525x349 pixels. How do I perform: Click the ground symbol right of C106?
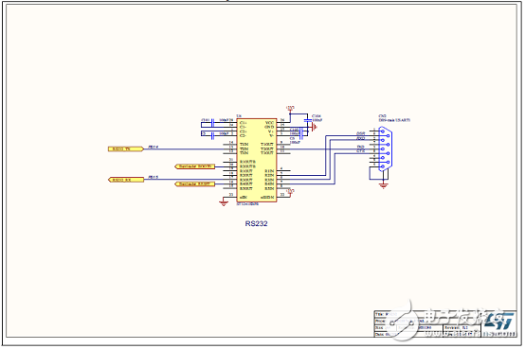(314, 127)
